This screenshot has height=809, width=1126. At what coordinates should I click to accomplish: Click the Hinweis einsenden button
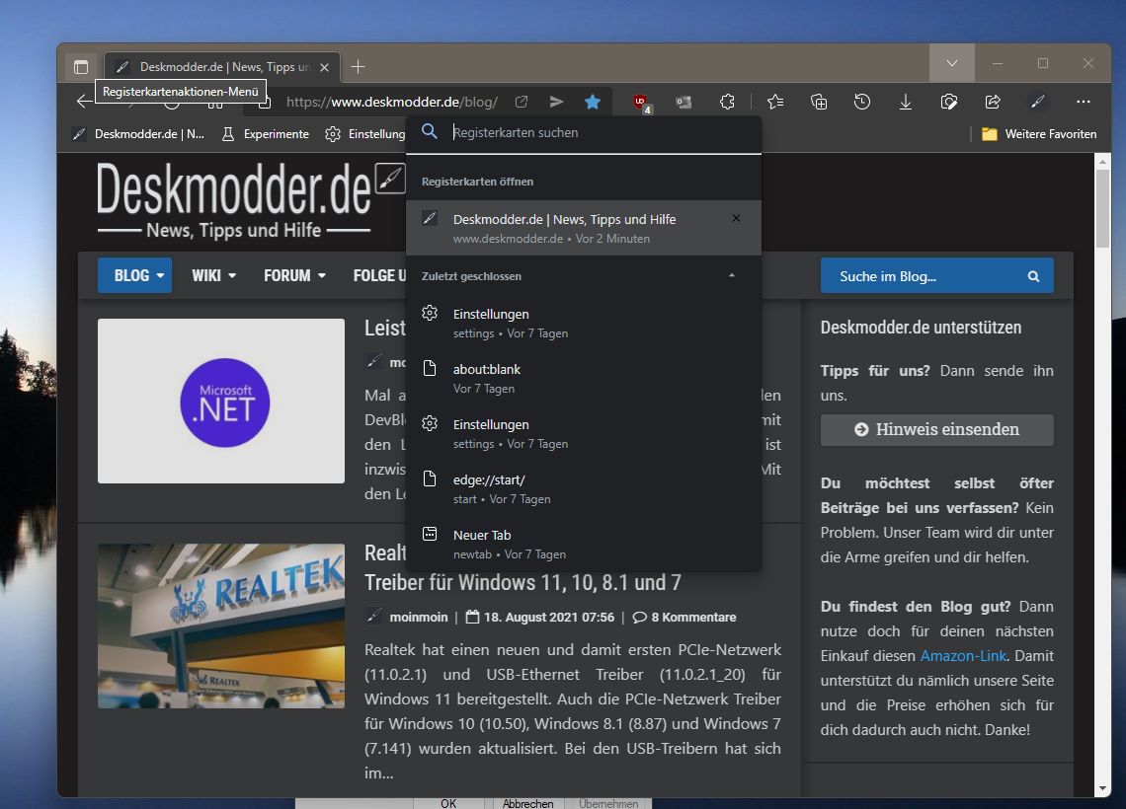click(937, 429)
